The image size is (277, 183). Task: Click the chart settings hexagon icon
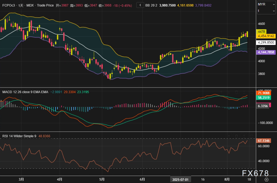click(x=266, y=179)
